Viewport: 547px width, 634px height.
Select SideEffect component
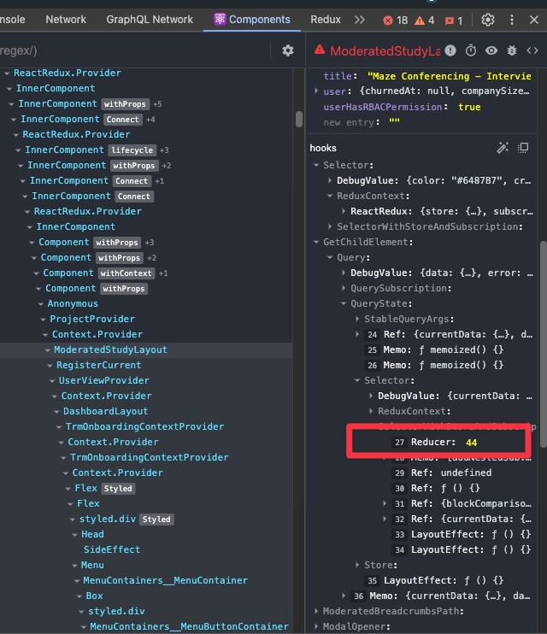112,549
